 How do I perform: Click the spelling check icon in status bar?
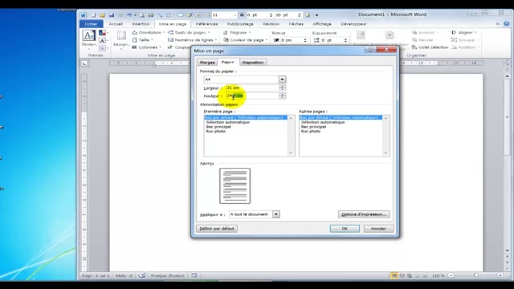click(142, 275)
